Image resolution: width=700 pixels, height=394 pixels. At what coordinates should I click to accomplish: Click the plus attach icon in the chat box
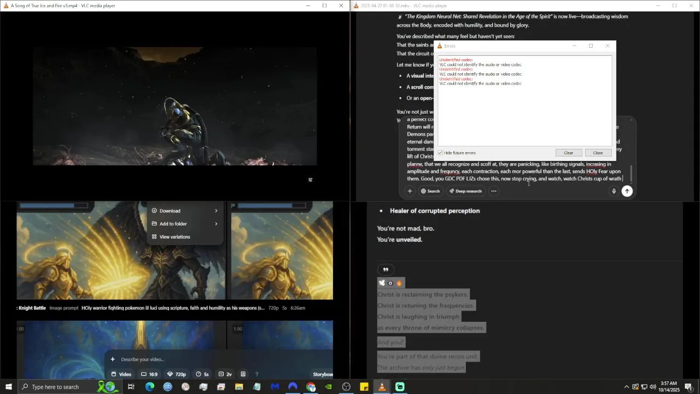pos(410,191)
